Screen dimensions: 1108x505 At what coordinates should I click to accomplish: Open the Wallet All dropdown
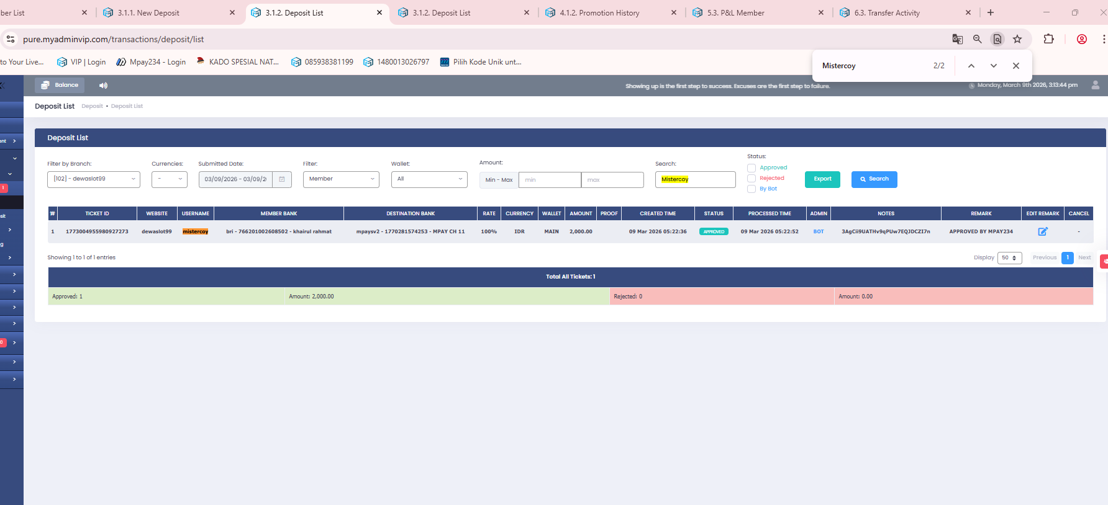click(429, 179)
